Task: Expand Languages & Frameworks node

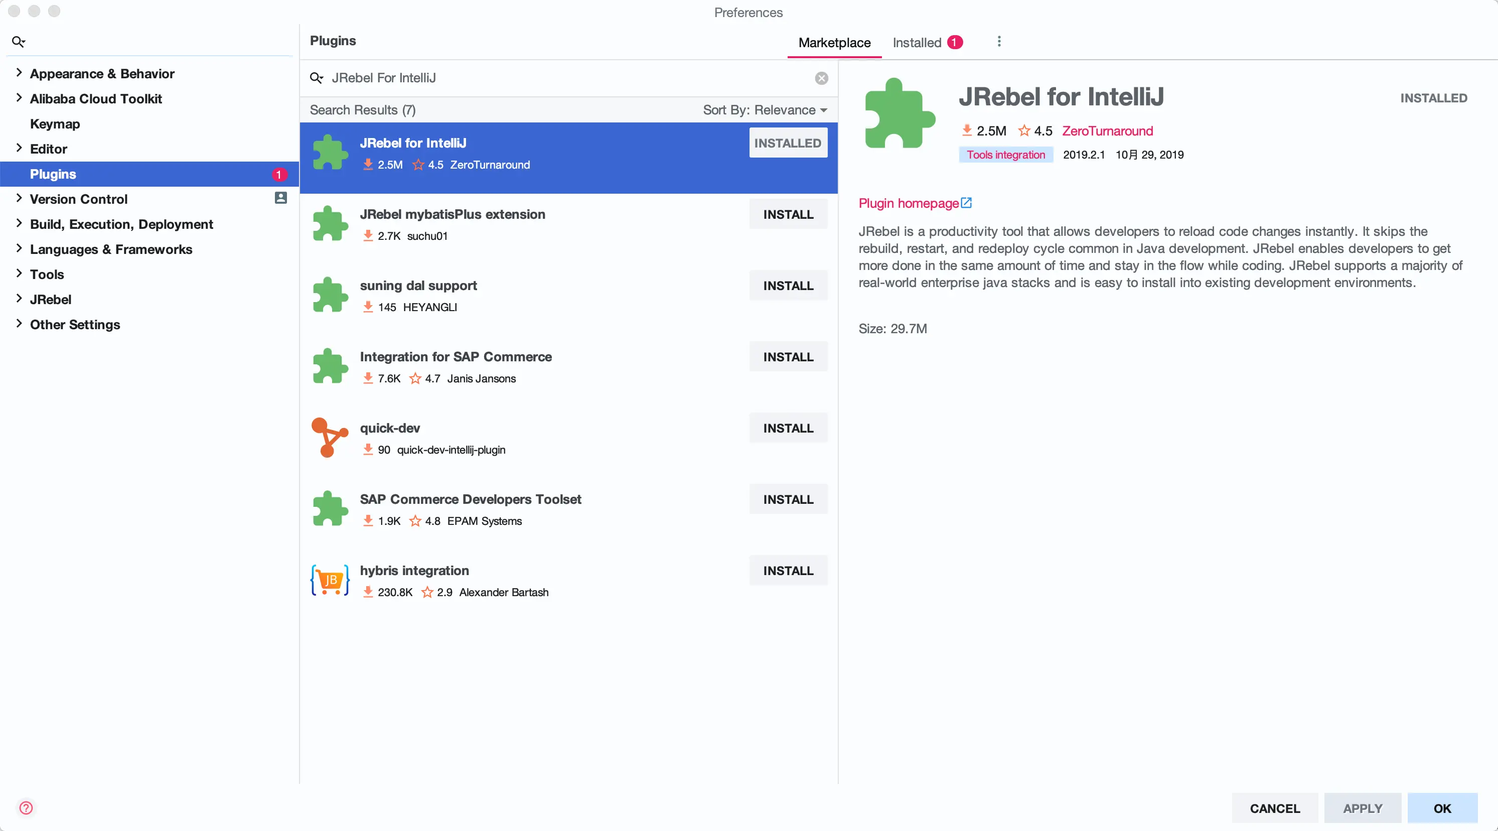Action: click(x=19, y=249)
